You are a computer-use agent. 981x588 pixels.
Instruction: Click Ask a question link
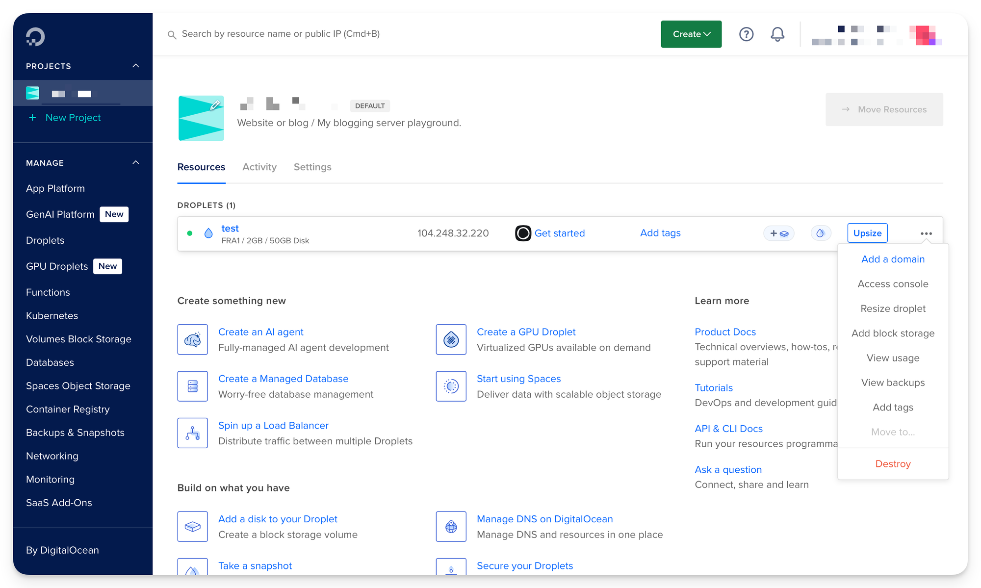[x=728, y=470]
